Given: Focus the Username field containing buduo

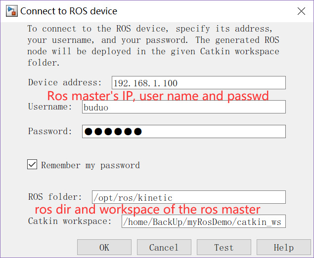Looking at the screenshot, I should [184, 107].
